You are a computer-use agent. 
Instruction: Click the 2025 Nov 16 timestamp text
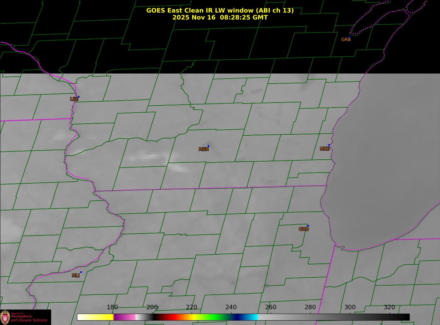pyautogui.click(x=220, y=18)
